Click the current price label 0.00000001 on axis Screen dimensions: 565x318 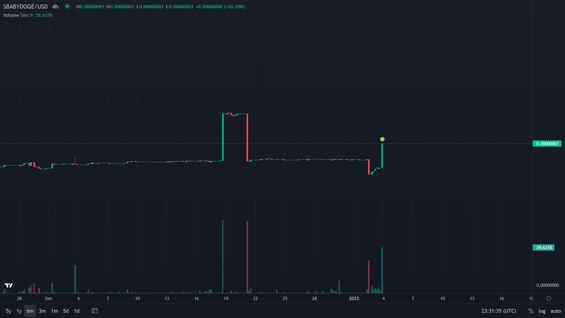[x=547, y=144]
